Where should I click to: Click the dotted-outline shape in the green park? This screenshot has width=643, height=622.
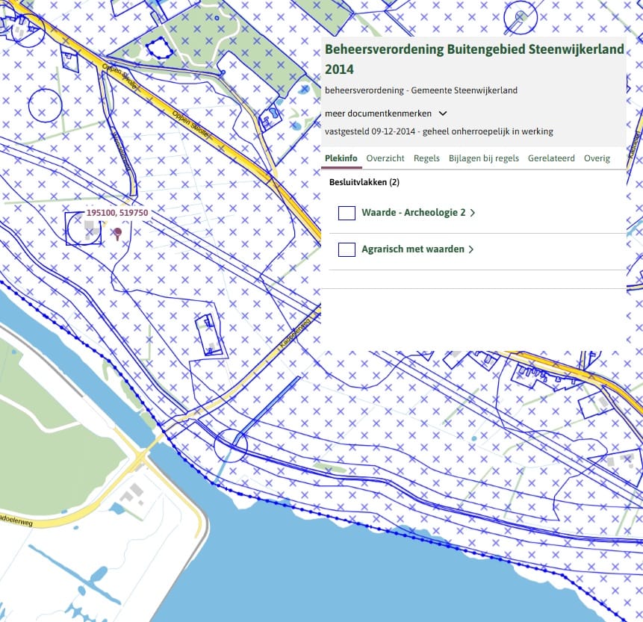pyautogui.click(x=158, y=49)
